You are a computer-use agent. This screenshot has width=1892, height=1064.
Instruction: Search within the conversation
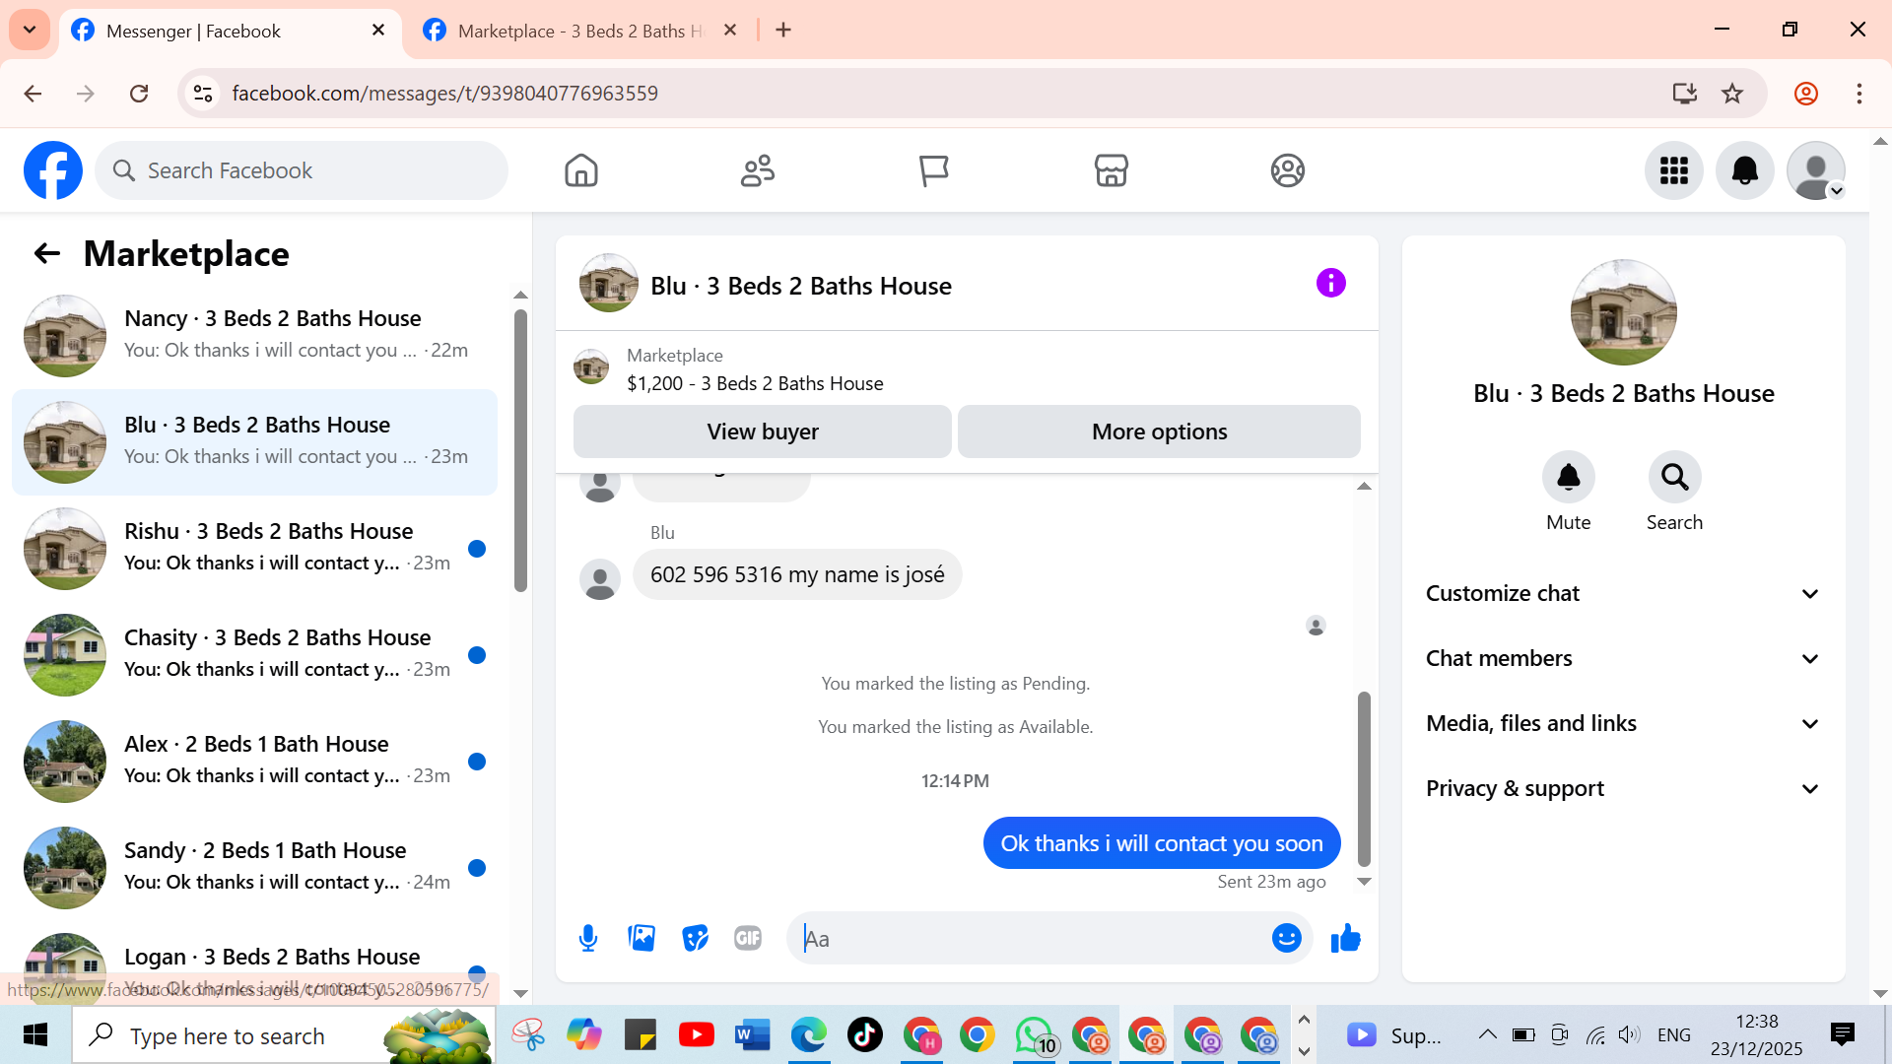[1674, 478]
